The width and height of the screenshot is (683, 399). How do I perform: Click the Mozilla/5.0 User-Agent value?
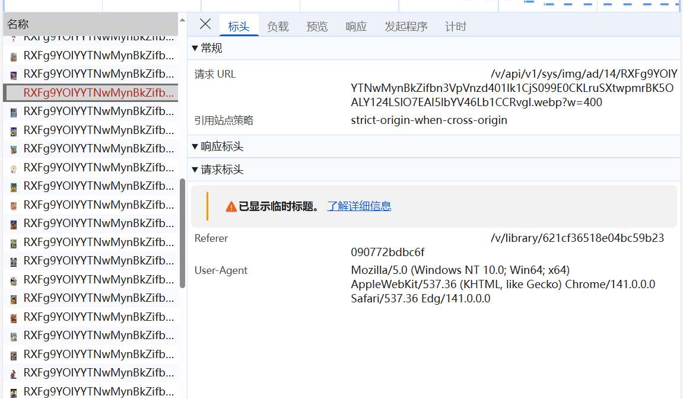(503, 284)
